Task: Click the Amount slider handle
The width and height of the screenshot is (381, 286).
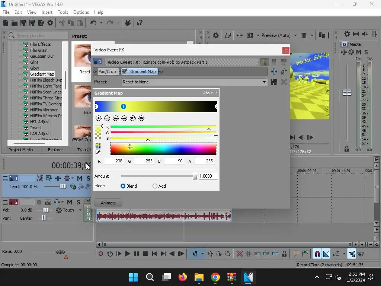Action: coord(195,176)
